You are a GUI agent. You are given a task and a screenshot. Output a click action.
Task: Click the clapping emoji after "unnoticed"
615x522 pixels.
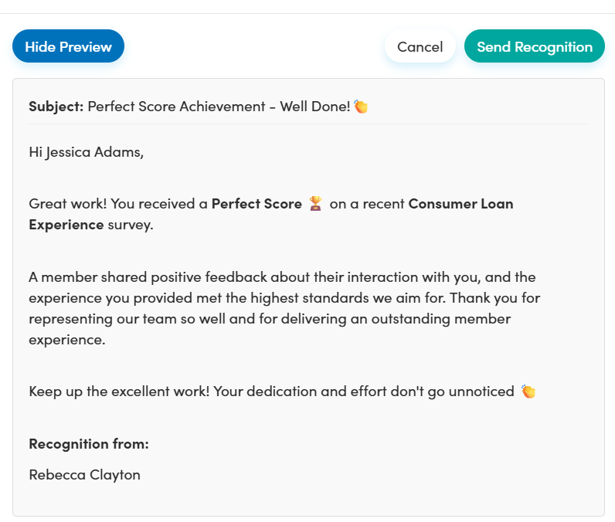528,391
